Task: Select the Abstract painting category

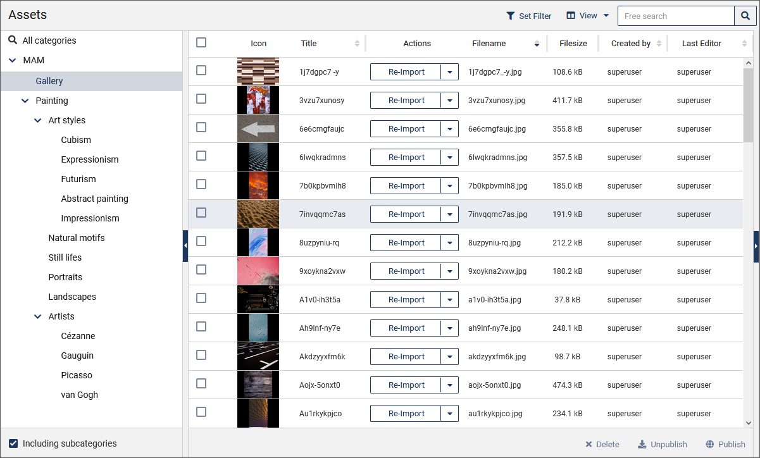Action: tap(95, 199)
